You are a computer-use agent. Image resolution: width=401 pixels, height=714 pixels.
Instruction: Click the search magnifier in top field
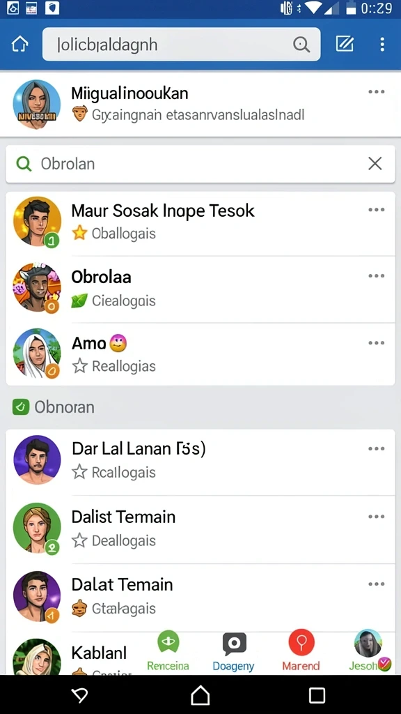(x=301, y=45)
